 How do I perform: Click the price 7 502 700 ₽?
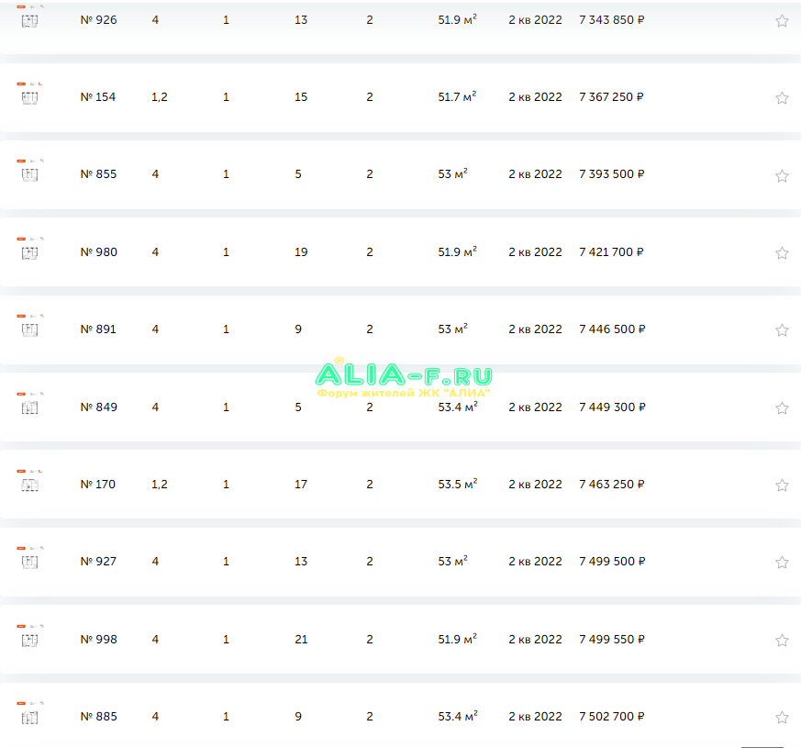point(611,716)
